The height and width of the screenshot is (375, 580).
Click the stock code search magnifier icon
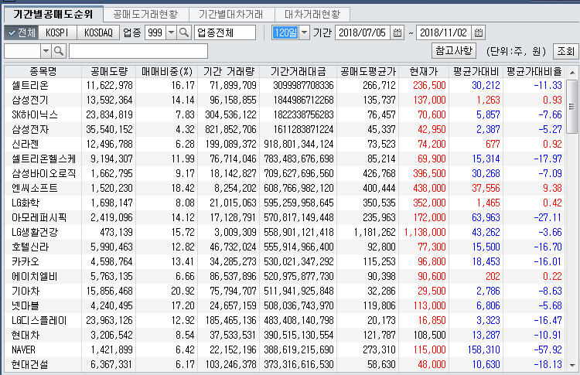[x=60, y=51]
